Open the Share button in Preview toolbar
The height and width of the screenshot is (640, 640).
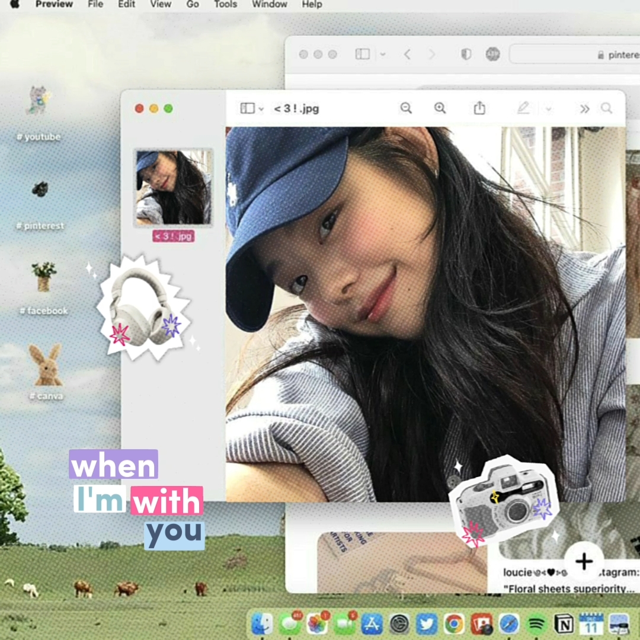point(479,108)
